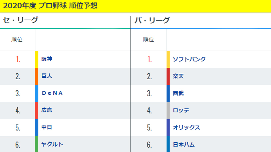Select the ヤクルト team link
The image size is (271, 152).
pyautogui.click(x=52, y=144)
